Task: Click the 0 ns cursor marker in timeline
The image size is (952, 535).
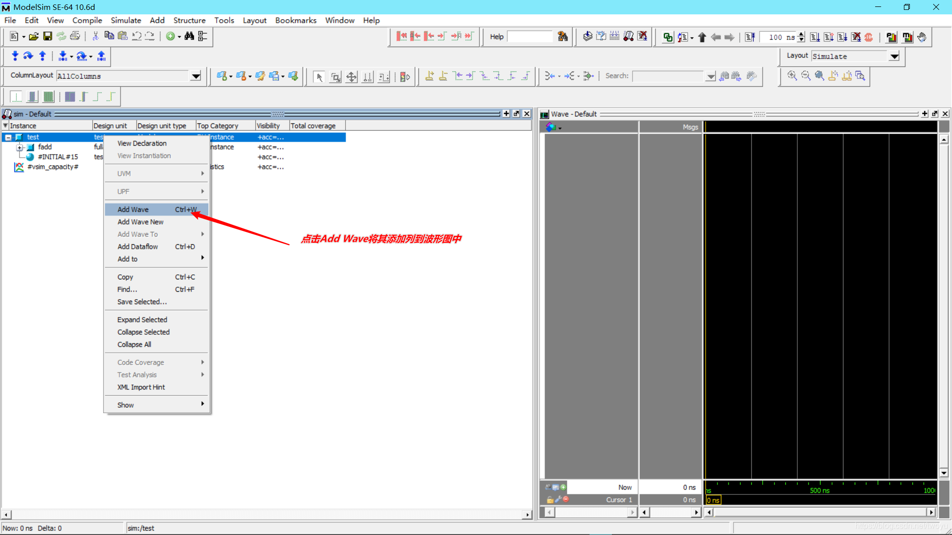Action: 713,500
